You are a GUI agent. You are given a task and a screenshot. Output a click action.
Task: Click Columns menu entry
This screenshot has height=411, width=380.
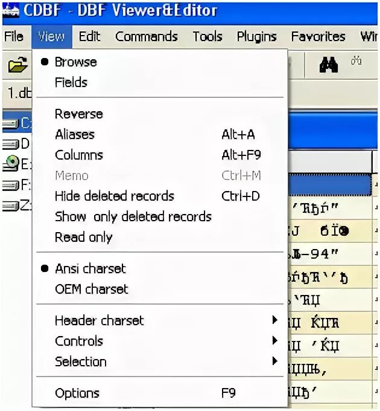pyautogui.click(x=160, y=155)
